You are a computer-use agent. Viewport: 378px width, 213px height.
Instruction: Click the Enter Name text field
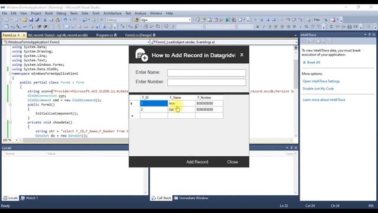(x=207, y=73)
